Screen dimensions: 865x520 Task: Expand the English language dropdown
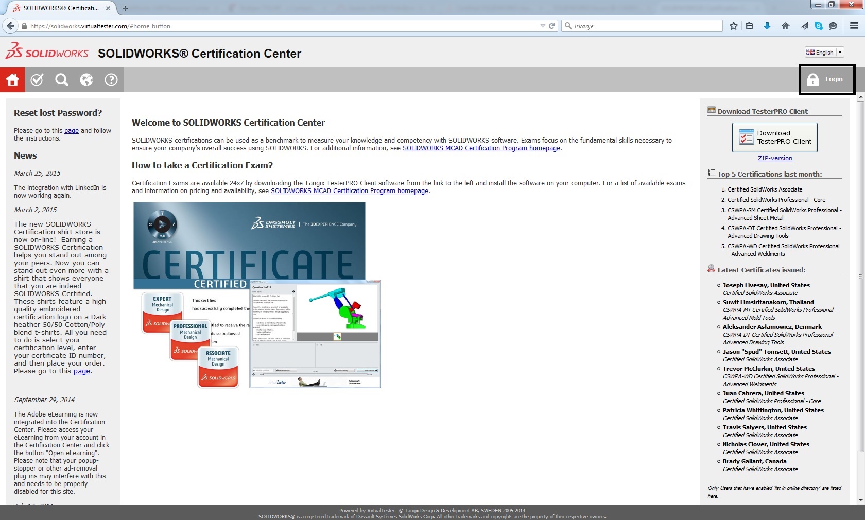pyautogui.click(x=840, y=52)
